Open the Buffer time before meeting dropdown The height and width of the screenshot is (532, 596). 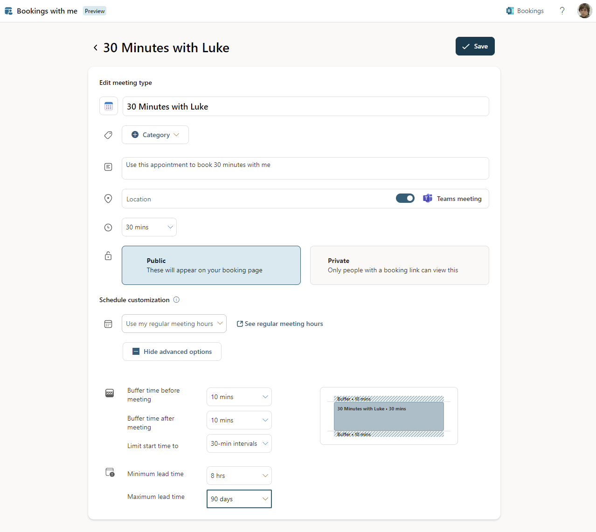click(x=239, y=397)
